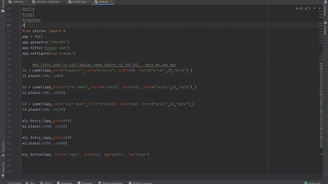328x184 pixels.
Task: Click the green typo check indicator
Action: click(x=307, y=8)
